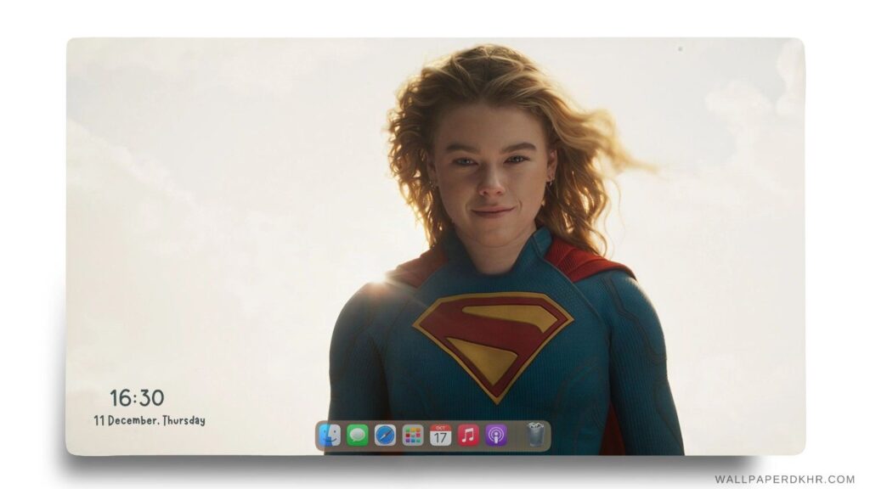Screen dimensions: 870x489
Task: Launch the Music app in dock
Action: click(468, 436)
